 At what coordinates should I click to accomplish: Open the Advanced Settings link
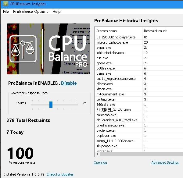pos(165,163)
